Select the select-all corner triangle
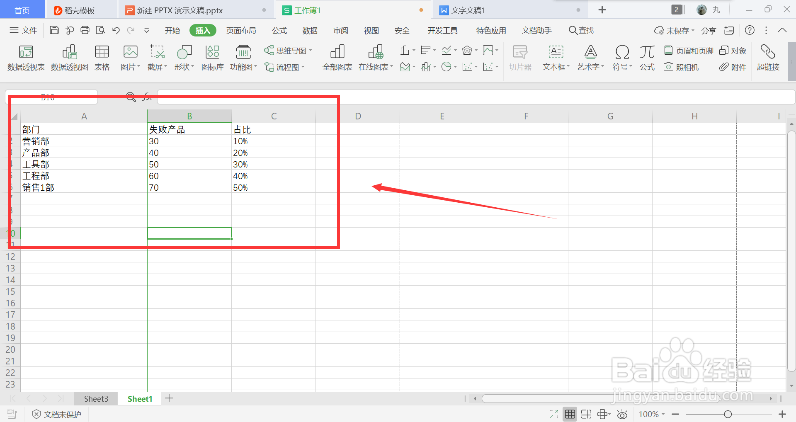 pos(14,116)
